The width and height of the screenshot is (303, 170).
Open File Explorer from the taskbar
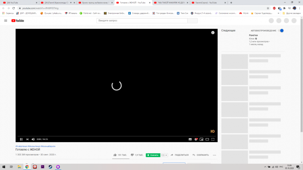(19, 167)
